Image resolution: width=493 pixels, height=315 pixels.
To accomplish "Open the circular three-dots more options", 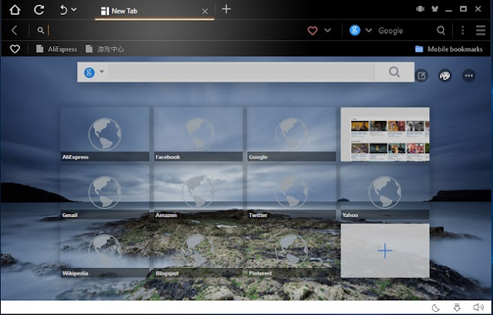I will pos(469,75).
